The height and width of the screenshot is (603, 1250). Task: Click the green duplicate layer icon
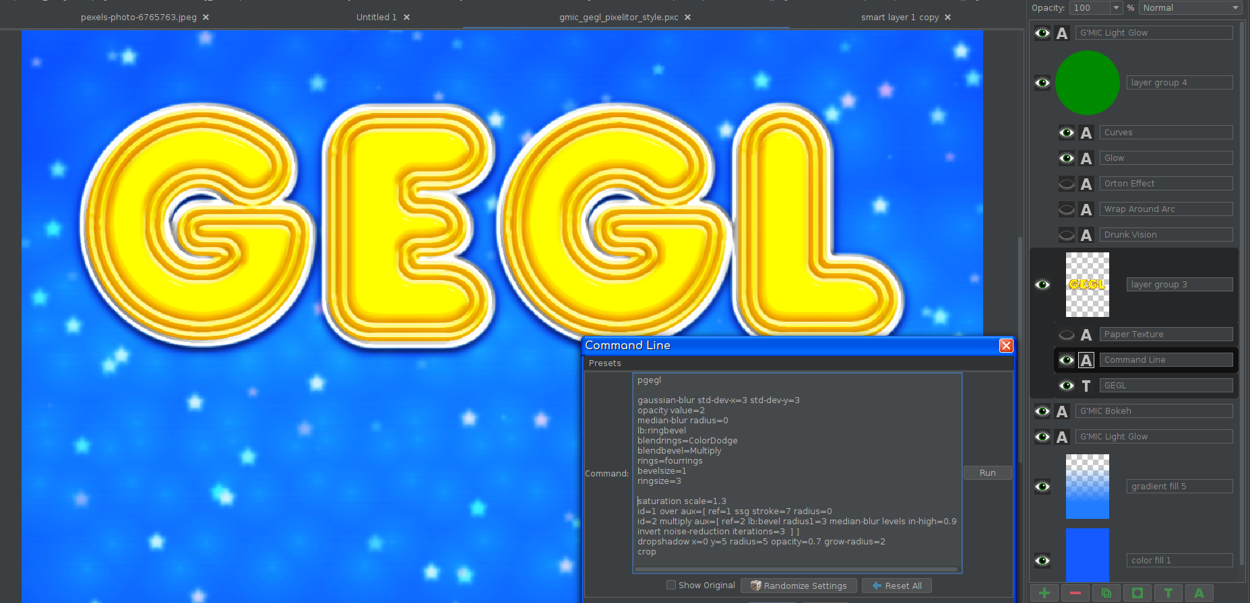1106,593
